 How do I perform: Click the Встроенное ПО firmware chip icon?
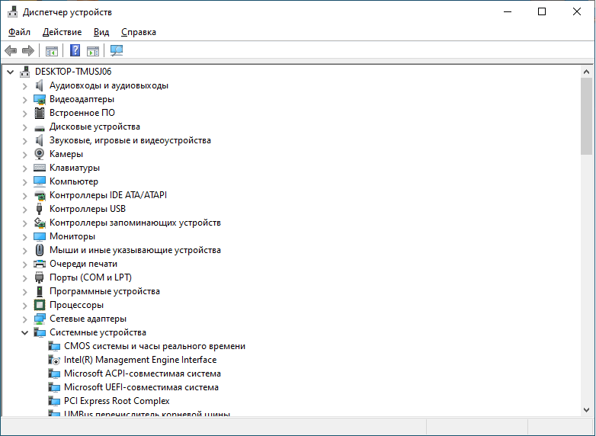(40, 113)
